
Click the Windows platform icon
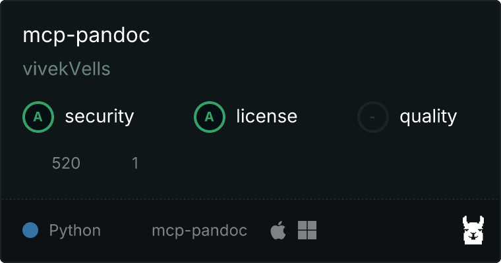pos(307,230)
